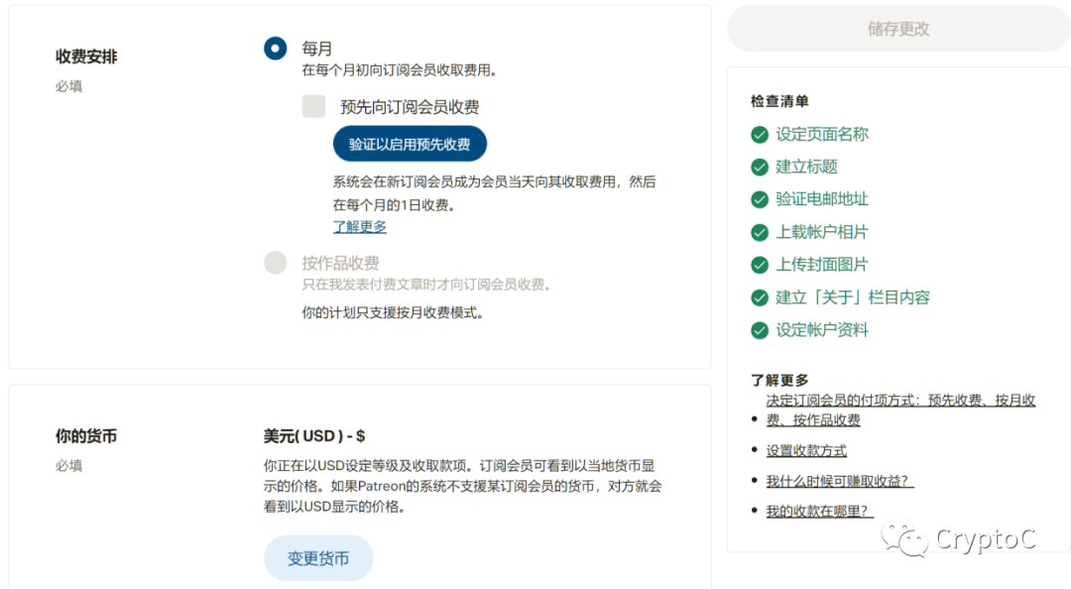Open 我什么时候可赚取收益? link
This screenshot has height=589, width=1071.
point(839,481)
